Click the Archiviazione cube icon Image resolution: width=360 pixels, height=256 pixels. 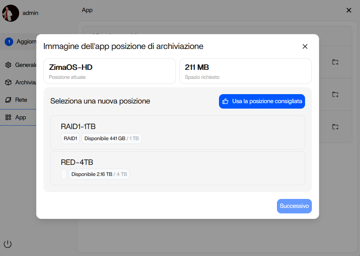click(x=8, y=83)
